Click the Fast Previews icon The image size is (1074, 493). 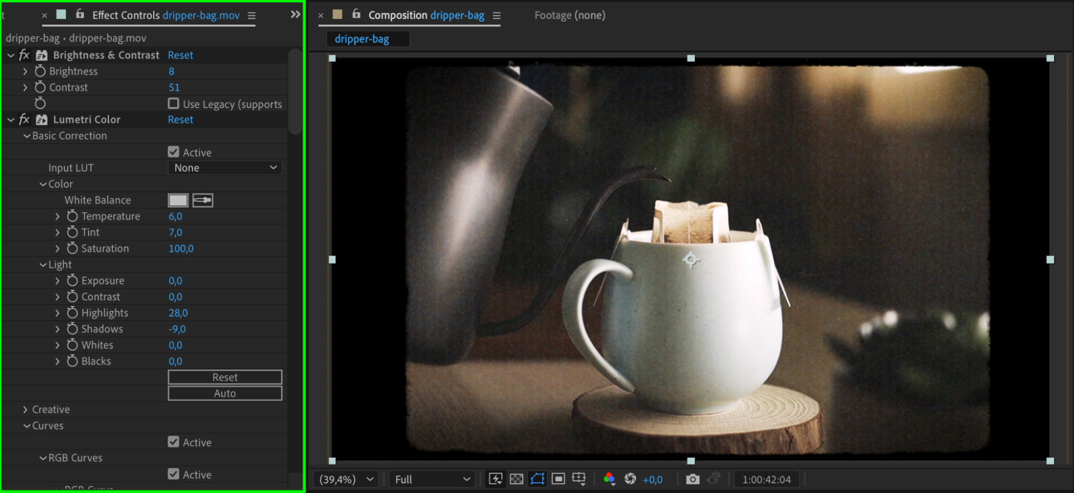(495, 479)
